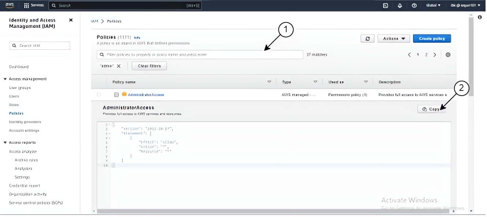The height and width of the screenshot is (217, 487).
Task: Collapse the AdministratorAccess policy row
Action: click(116, 95)
